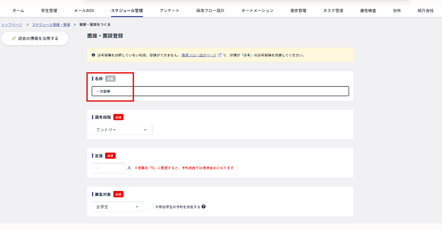This screenshot has height=230, width=442.
Task: Click external link icon beside 採用フロー設計ページ
Action: click(x=219, y=55)
